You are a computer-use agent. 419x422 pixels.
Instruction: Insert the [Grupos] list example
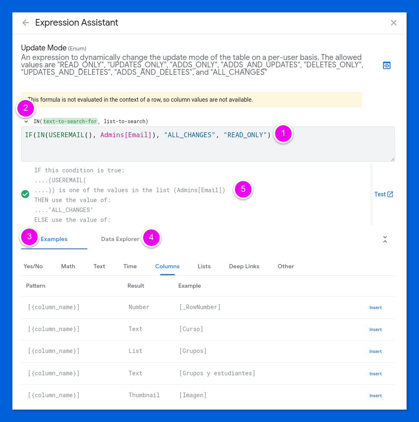tap(376, 351)
